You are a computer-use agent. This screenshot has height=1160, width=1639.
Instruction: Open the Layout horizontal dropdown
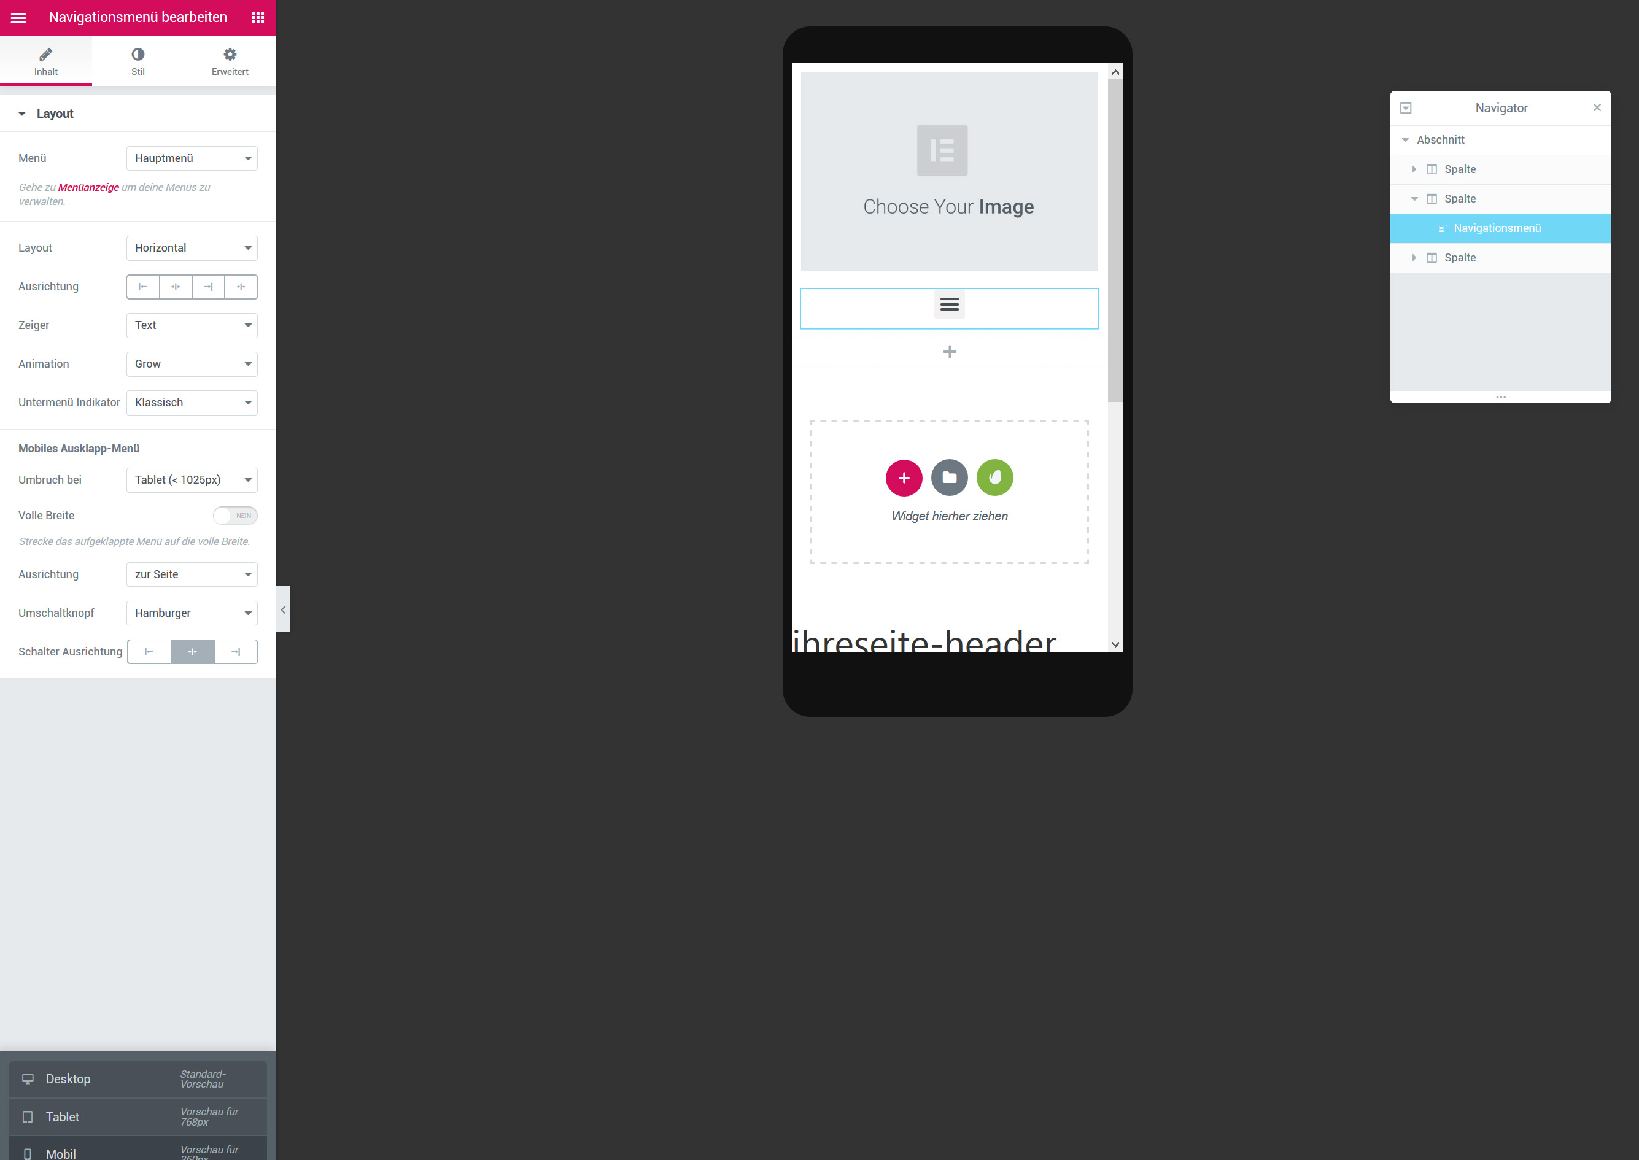pos(192,247)
